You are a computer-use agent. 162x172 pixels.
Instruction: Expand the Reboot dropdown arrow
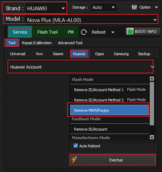pyautogui.click(x=113, y=32)
